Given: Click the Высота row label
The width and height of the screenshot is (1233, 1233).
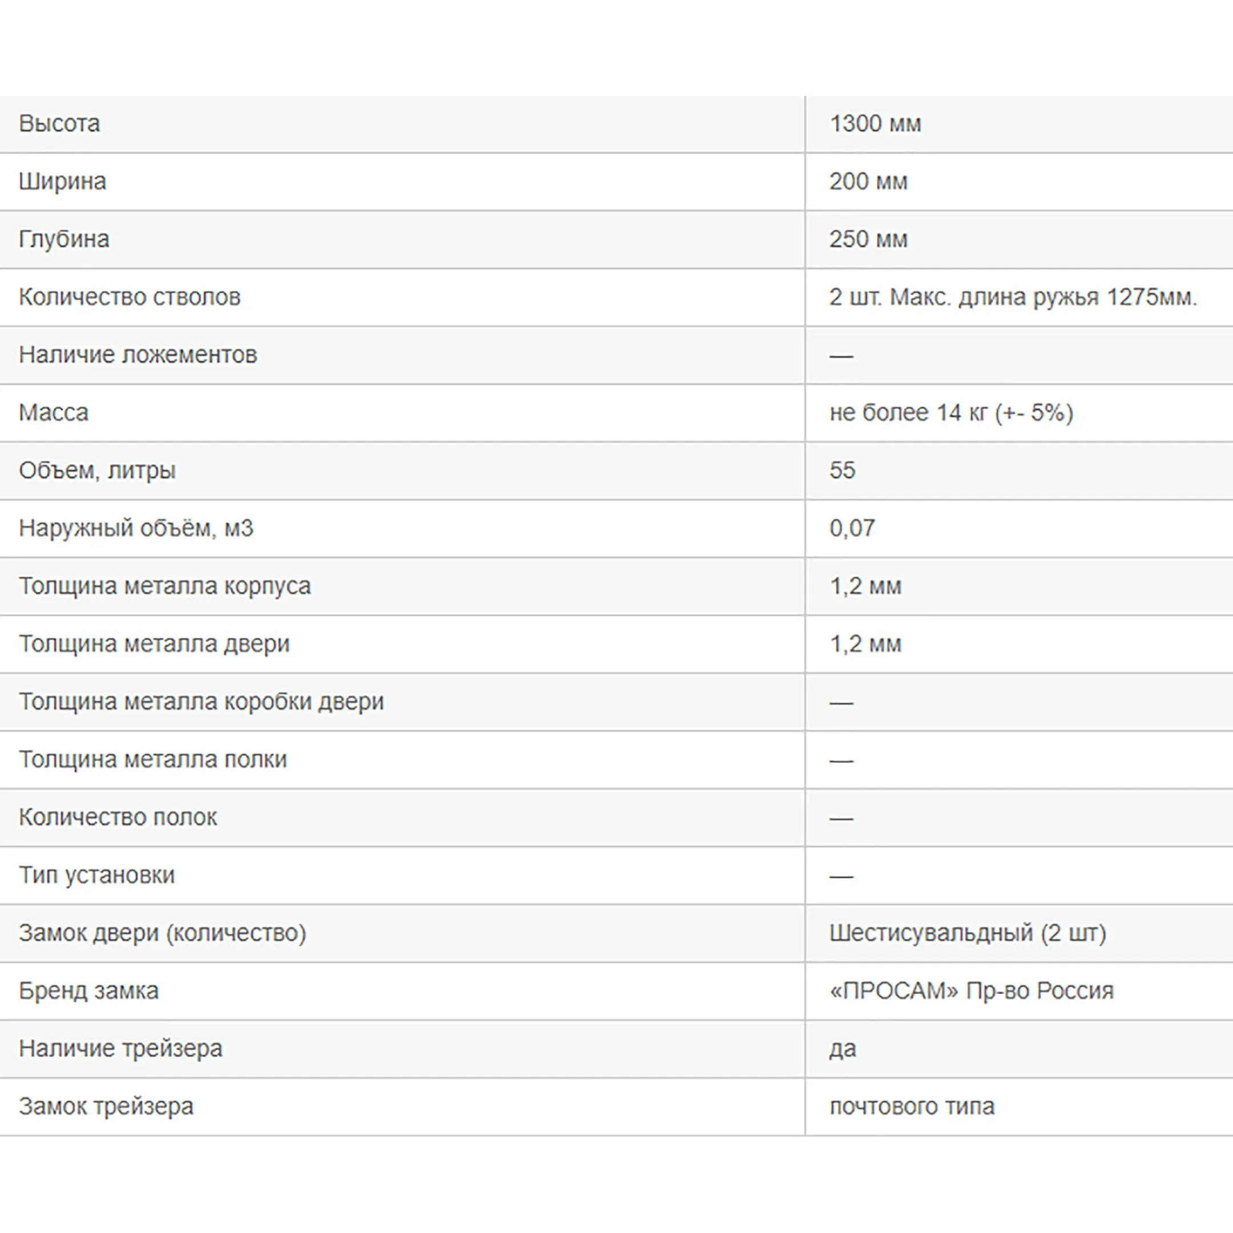Looking at the screenshot, I should coord(59,124).
